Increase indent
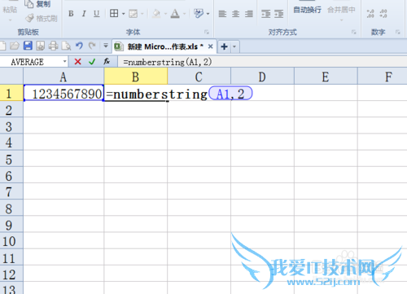The height and width of the screenshot is (294, 407). (x=279, y=14)
